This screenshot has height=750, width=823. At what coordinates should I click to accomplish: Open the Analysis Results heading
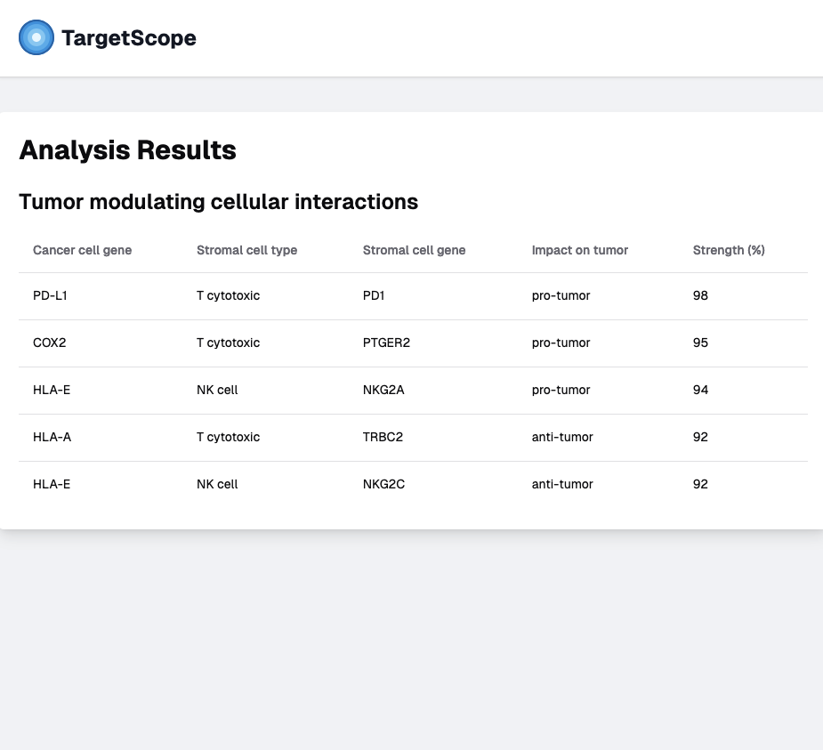pyautogui.click(x=127, y=150)
